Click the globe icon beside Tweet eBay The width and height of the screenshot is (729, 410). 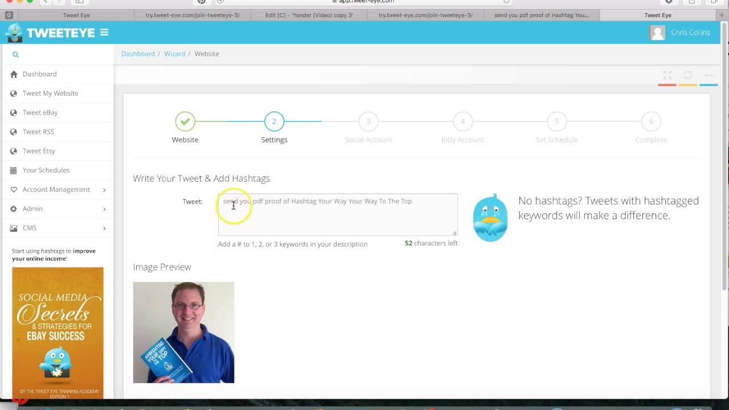coord(14,113)
